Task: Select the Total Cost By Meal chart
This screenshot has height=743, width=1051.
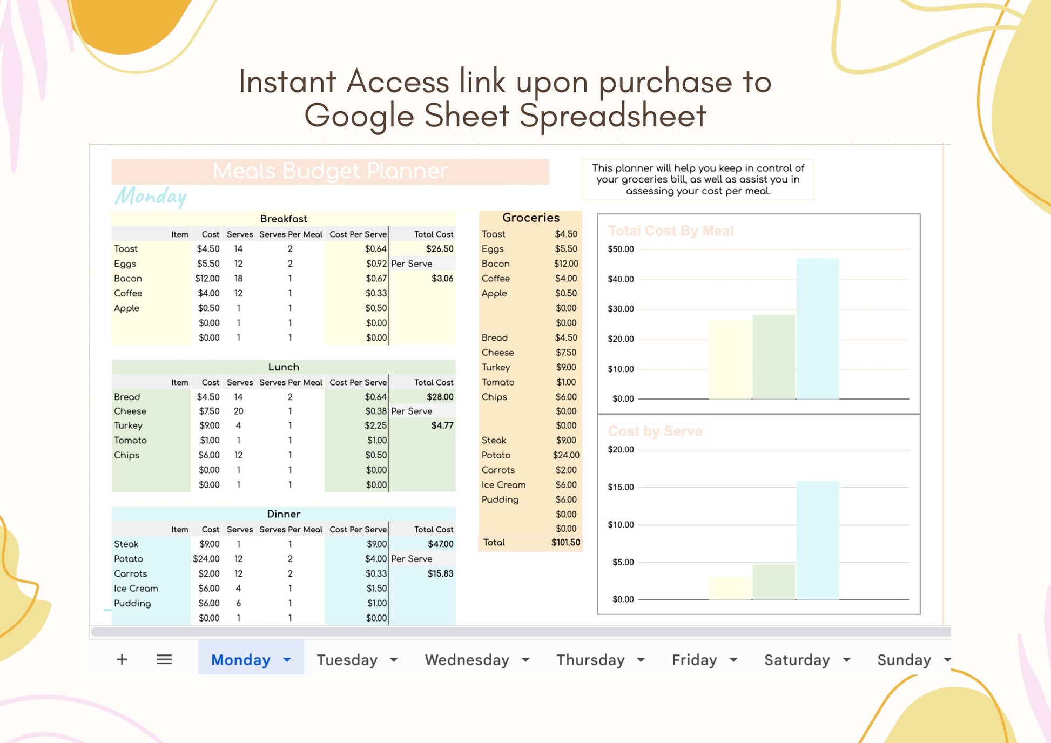Action: point(758,313)
